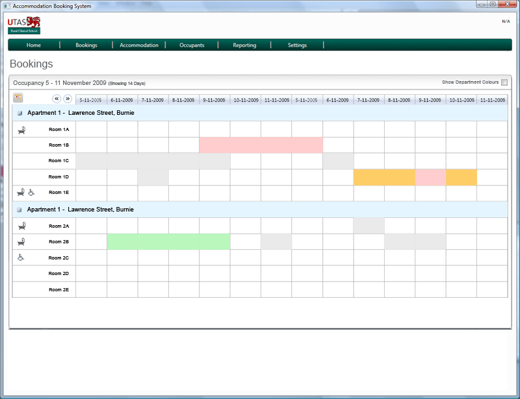Open the date picker icon above the room list
The width and height of the screenshot is (520, 399).
click(x=17, y=97)
